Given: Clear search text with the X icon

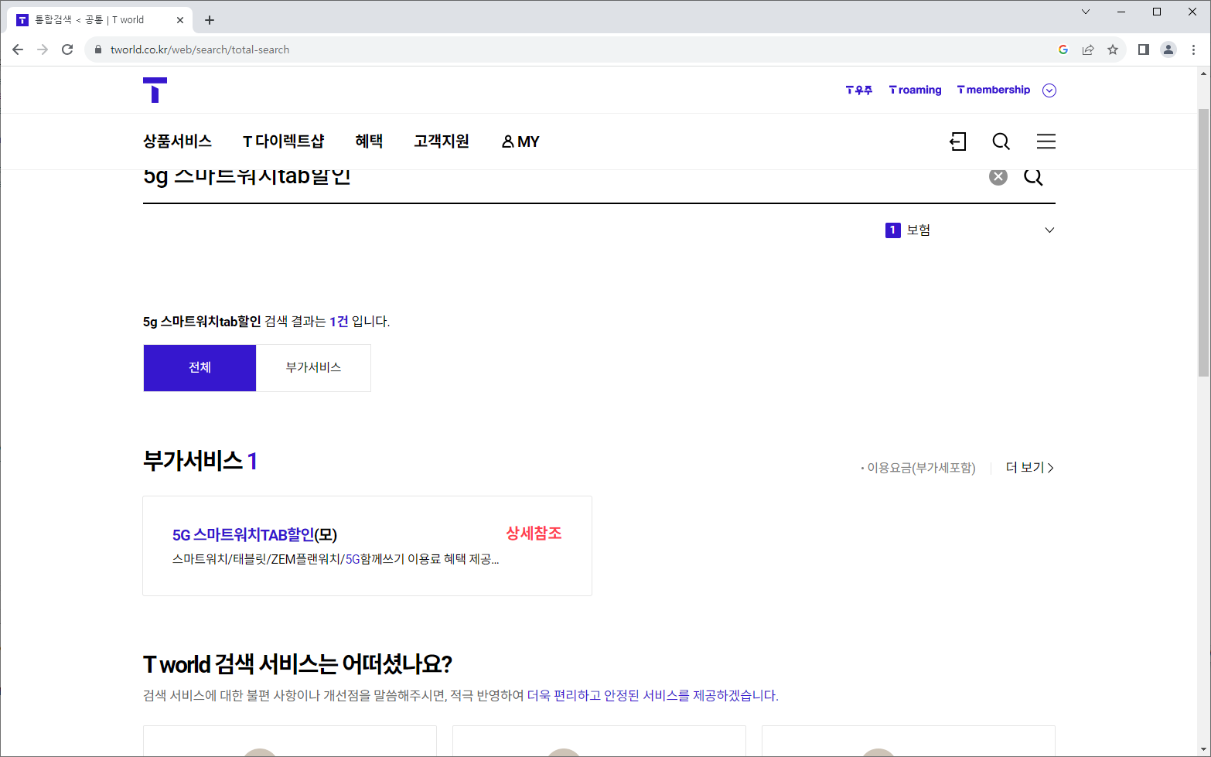Looking at the screenshot, I should 998,176.
